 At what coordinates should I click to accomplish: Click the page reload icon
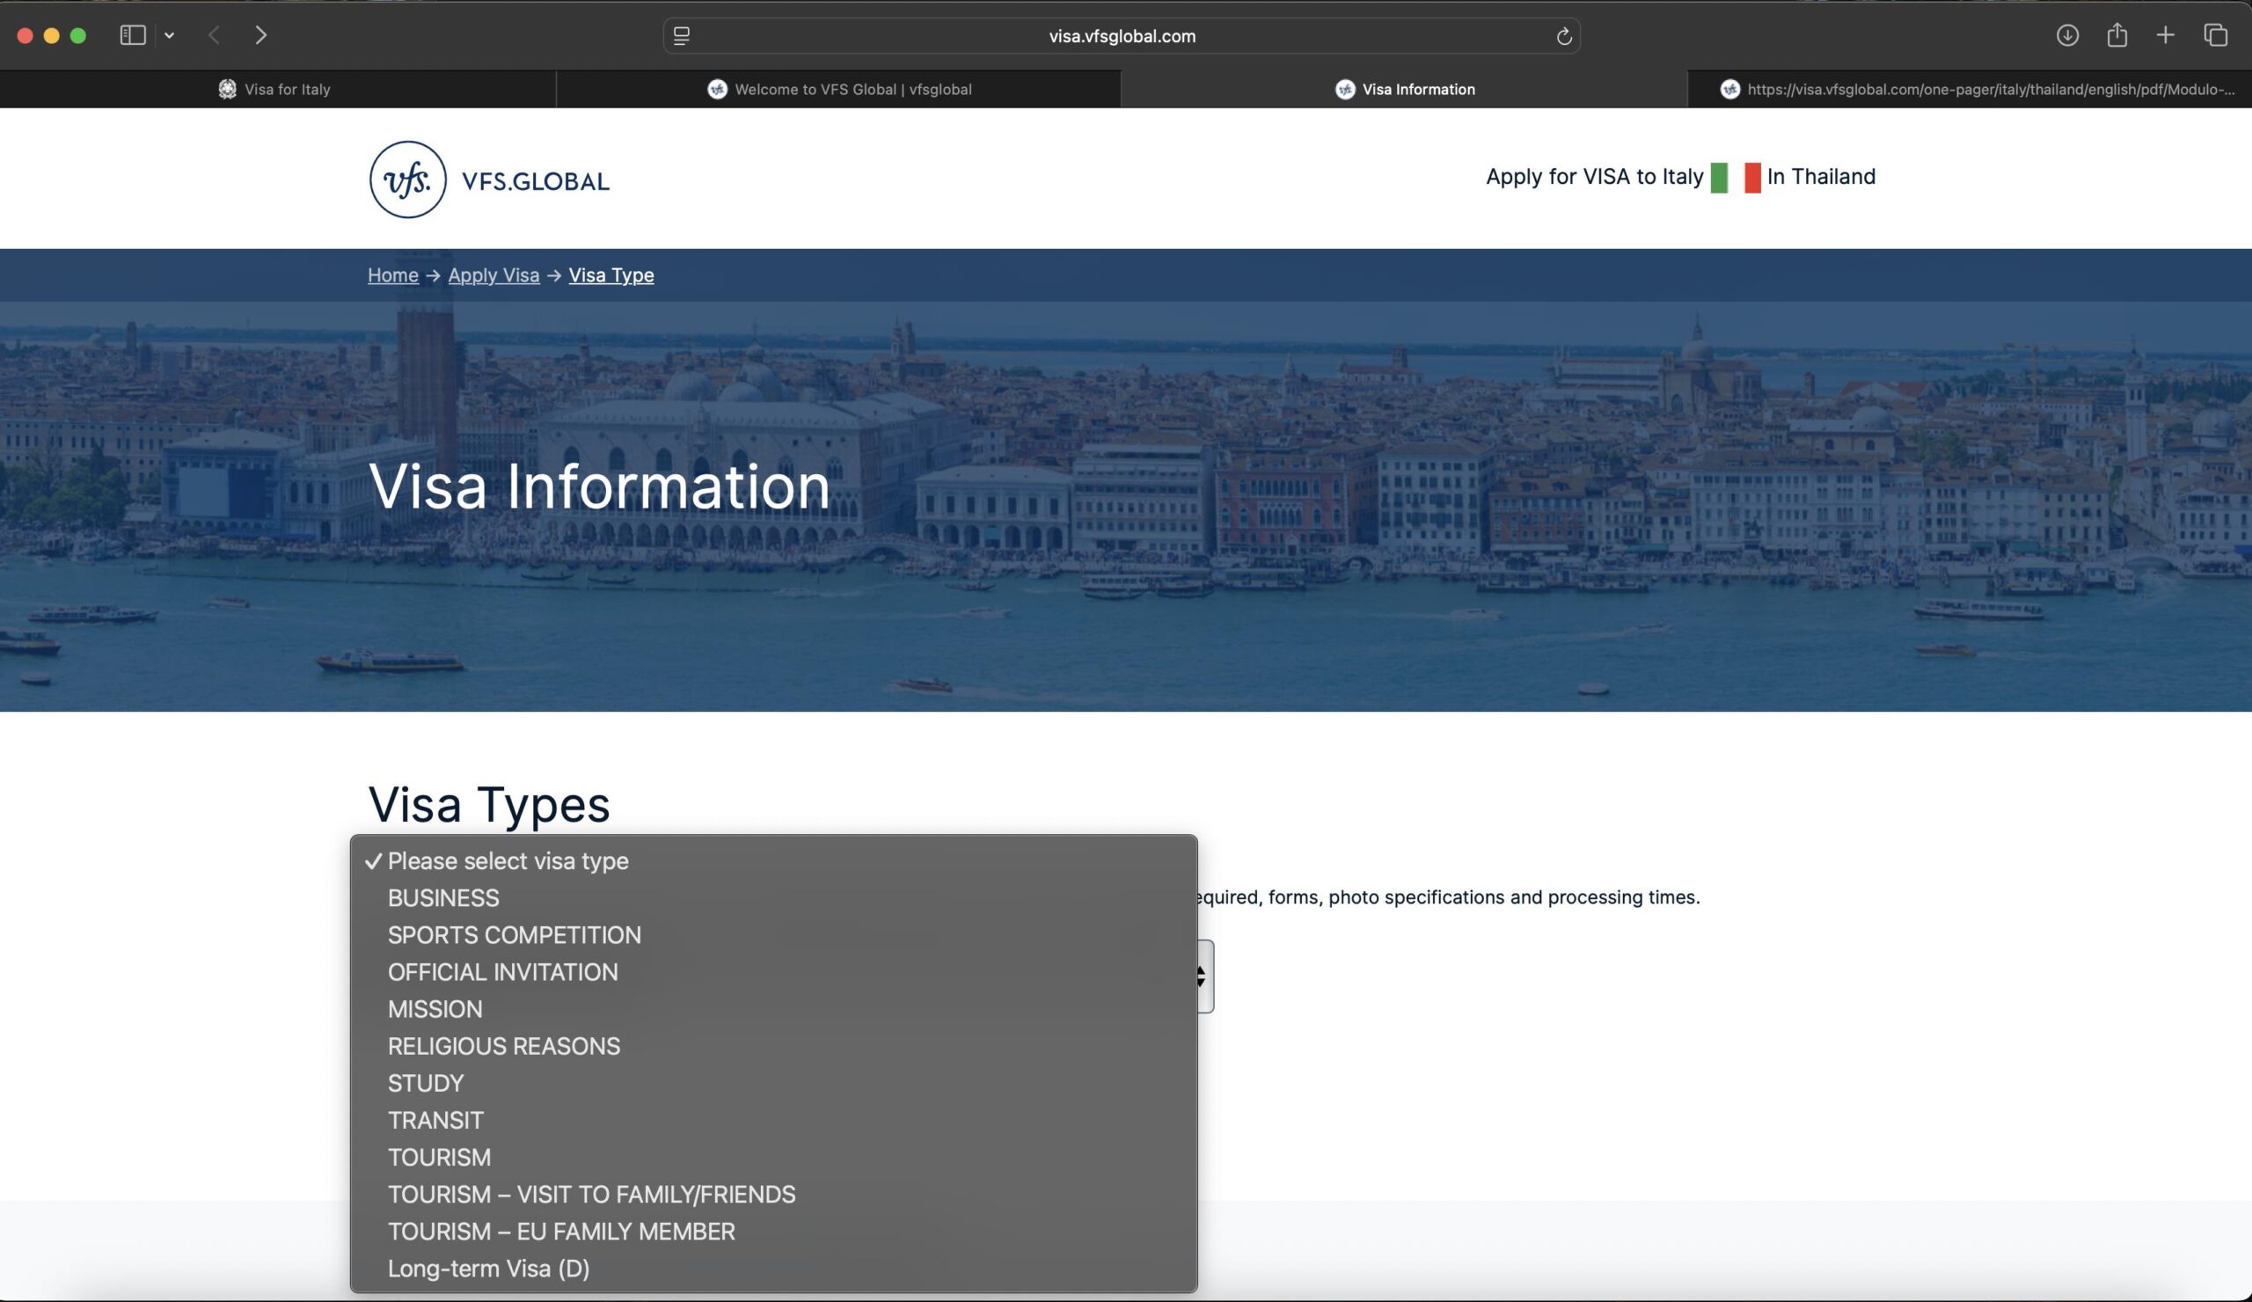point(1563,36)
